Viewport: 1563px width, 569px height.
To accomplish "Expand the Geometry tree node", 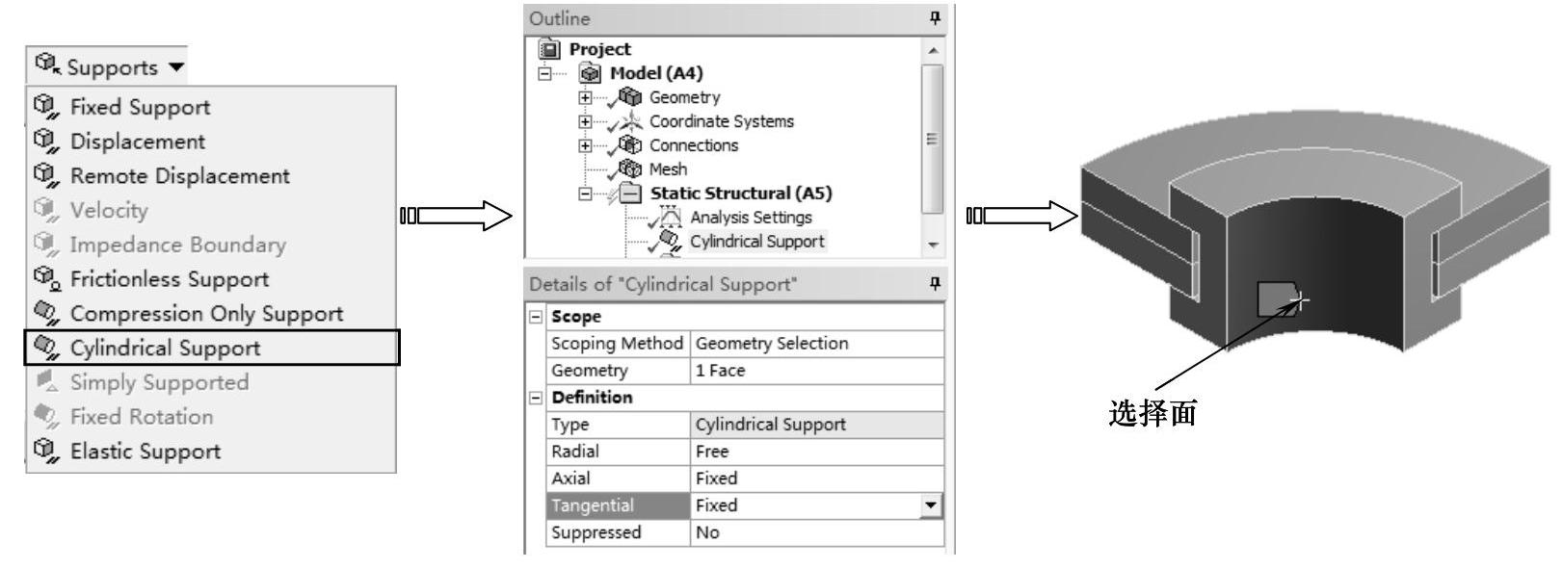I will [x=585, y=97].
